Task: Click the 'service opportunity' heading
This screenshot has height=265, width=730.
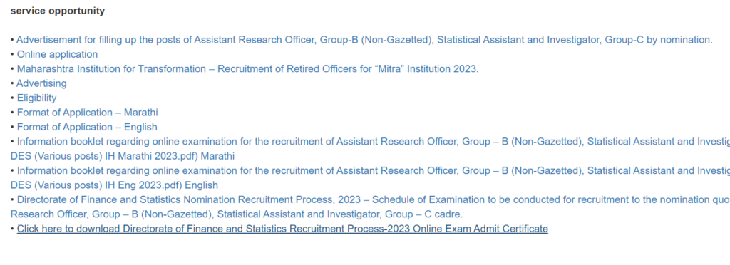Action: (x=58, y=11)
